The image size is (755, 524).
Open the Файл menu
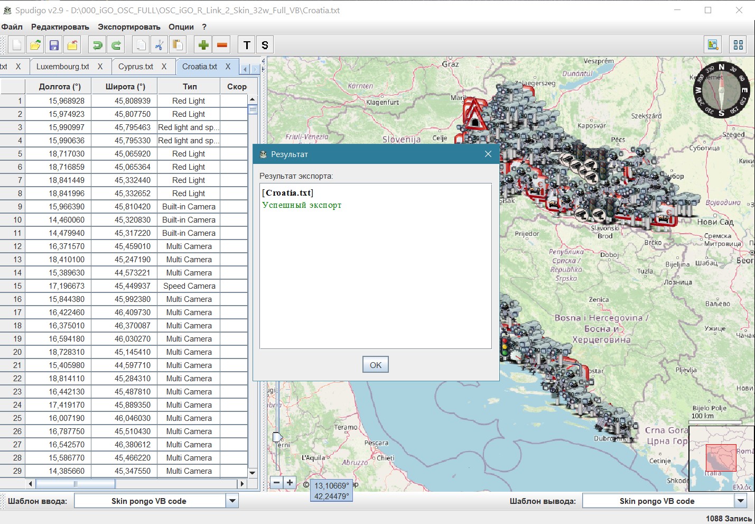pyautogui.click(x=12, y=27)
